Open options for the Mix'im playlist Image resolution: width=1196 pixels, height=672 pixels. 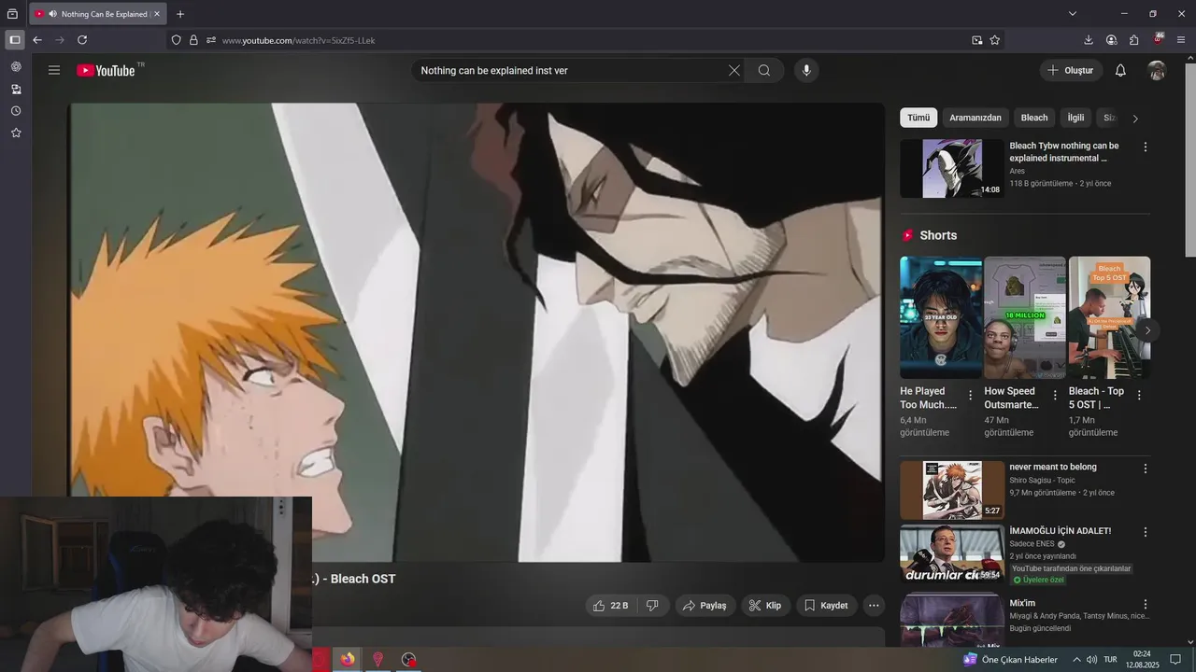point(1146,604)
